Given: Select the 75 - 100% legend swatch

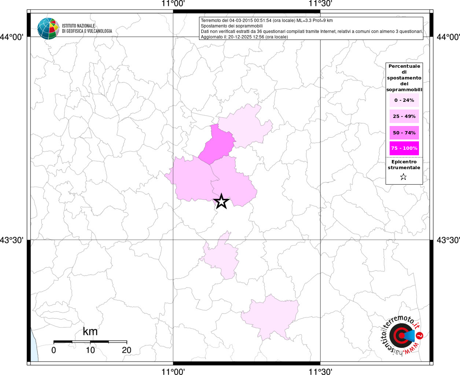Looking at the screenshot, I should click(404, 148).
